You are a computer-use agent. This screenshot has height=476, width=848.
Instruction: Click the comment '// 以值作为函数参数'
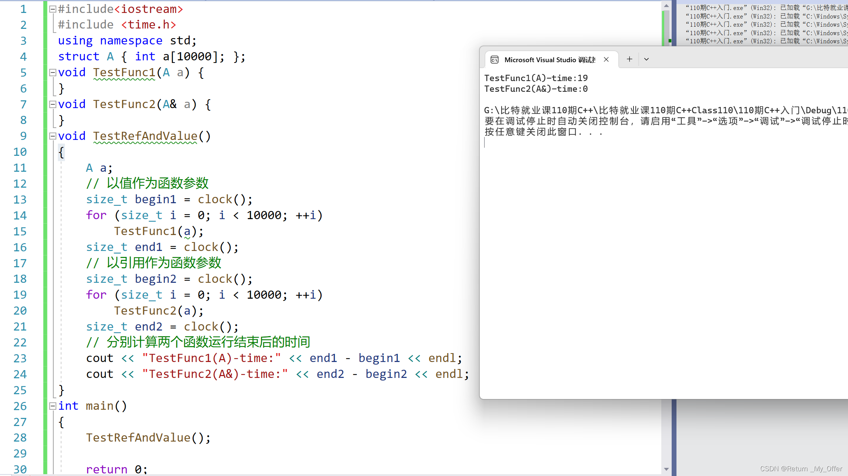(x=147, y=184)
